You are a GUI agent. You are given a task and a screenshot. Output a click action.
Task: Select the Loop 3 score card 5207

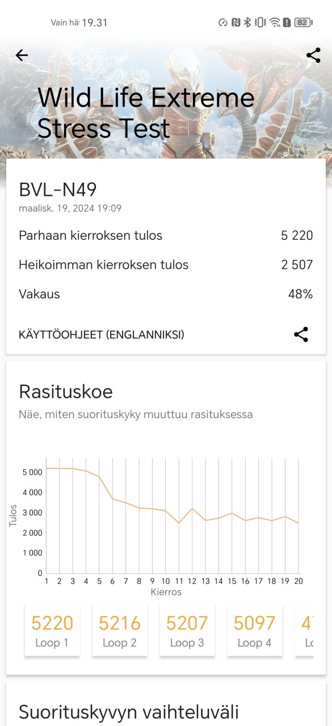[187, 631]
